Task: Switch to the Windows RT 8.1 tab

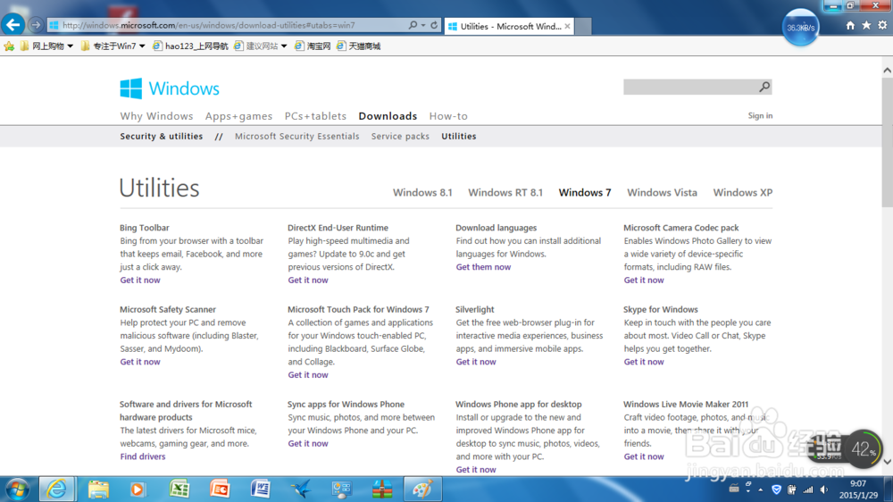Action: 505,193
